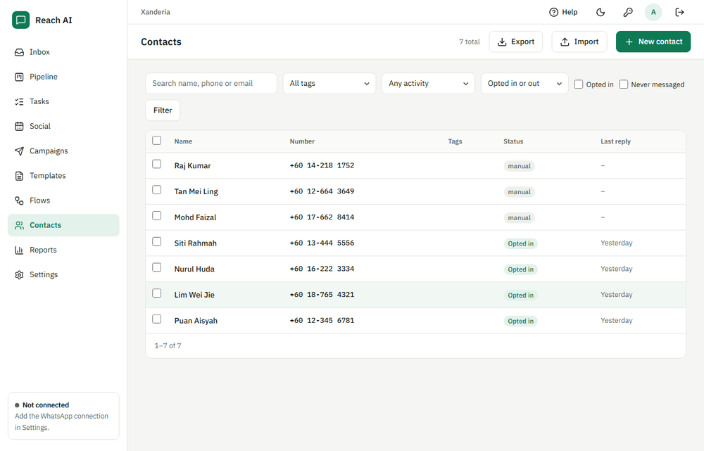Toggle dark mode with the moon icon
The height and width of the screenshot is (451, 704).
tap(601, 12)
